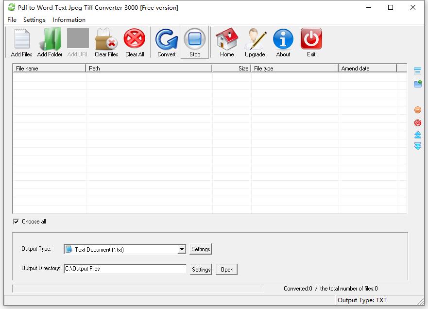
Task: Click Open button for output directory
Action: tap(227, 270)
